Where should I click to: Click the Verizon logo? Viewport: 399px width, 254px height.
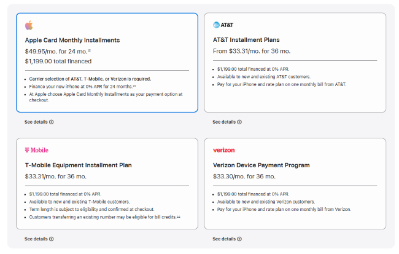(223, 150)
